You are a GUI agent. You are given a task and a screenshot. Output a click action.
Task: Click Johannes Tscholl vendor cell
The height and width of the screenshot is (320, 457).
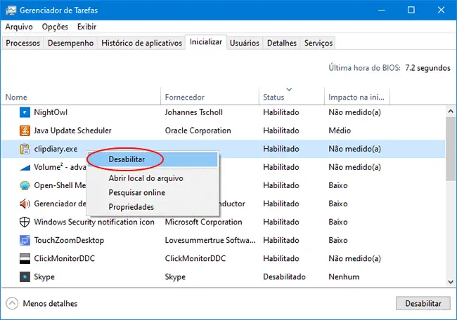193,112
